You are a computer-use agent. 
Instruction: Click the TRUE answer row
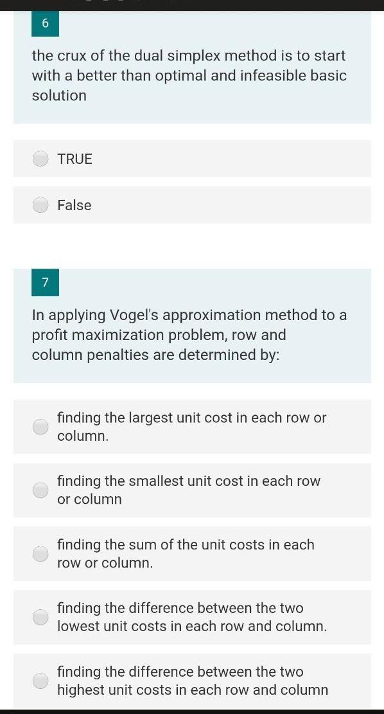coord(193,159)
